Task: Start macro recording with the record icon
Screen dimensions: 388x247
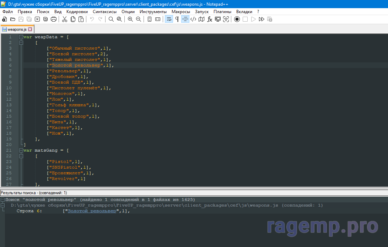Action: coord(237,19)
